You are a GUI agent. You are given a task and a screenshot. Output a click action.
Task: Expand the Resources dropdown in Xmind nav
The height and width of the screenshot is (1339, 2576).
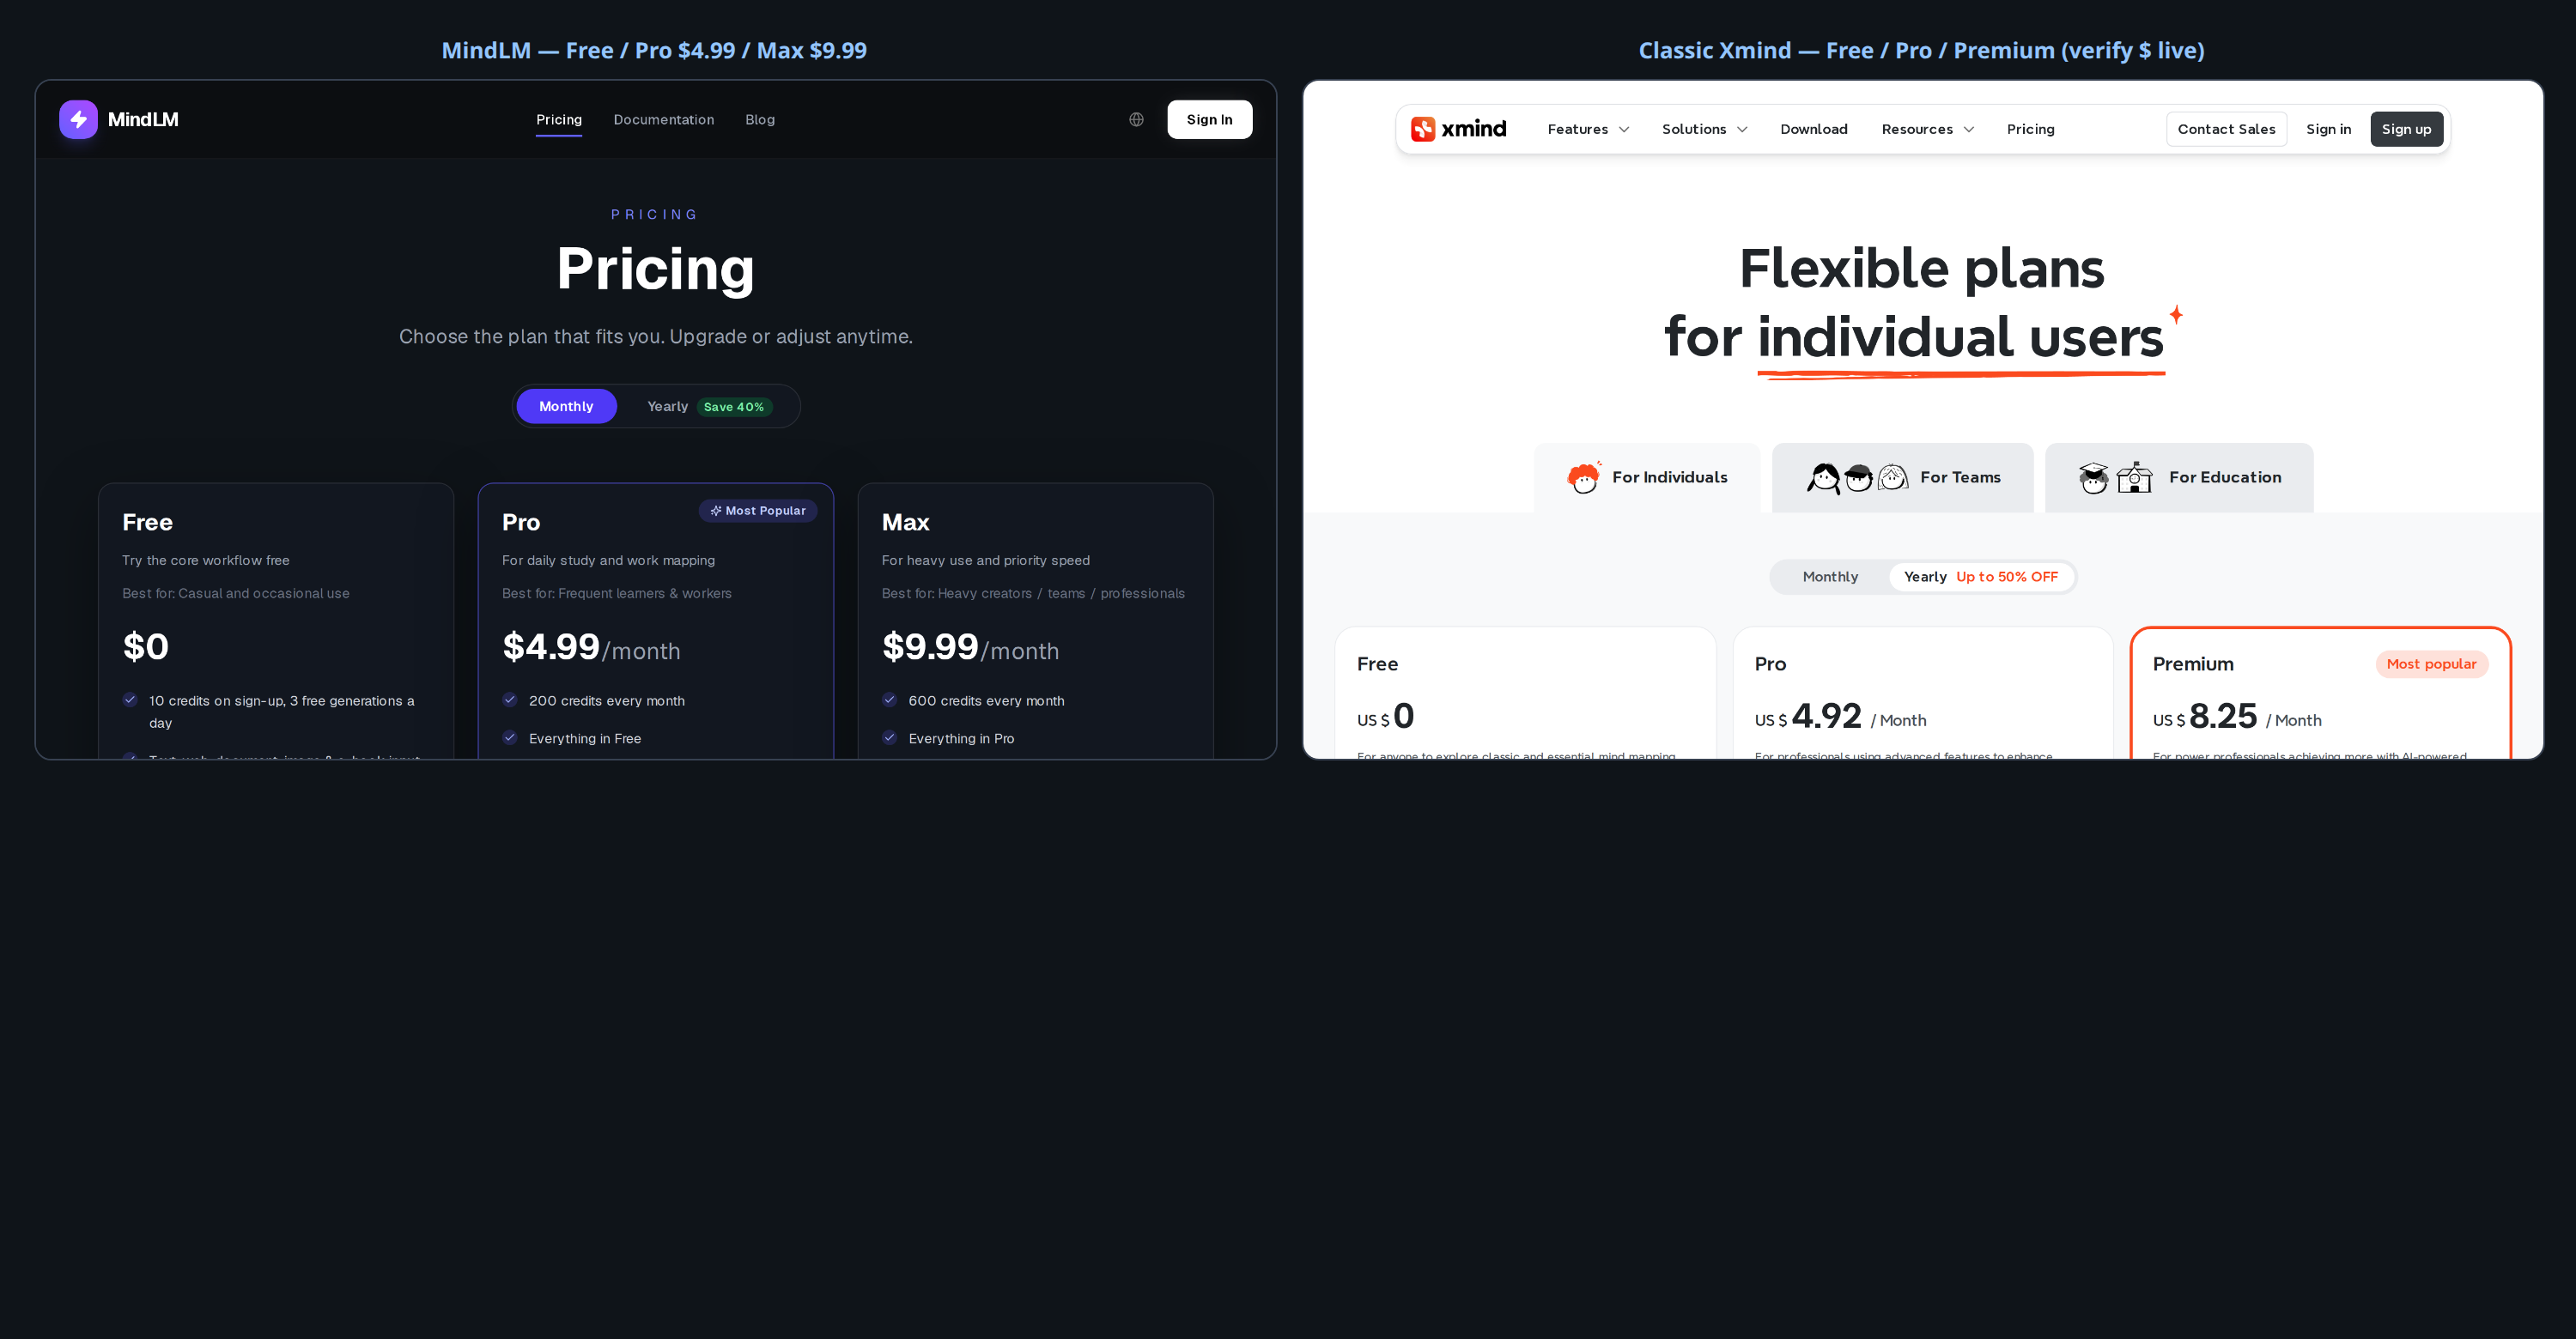coord(1927,129)
